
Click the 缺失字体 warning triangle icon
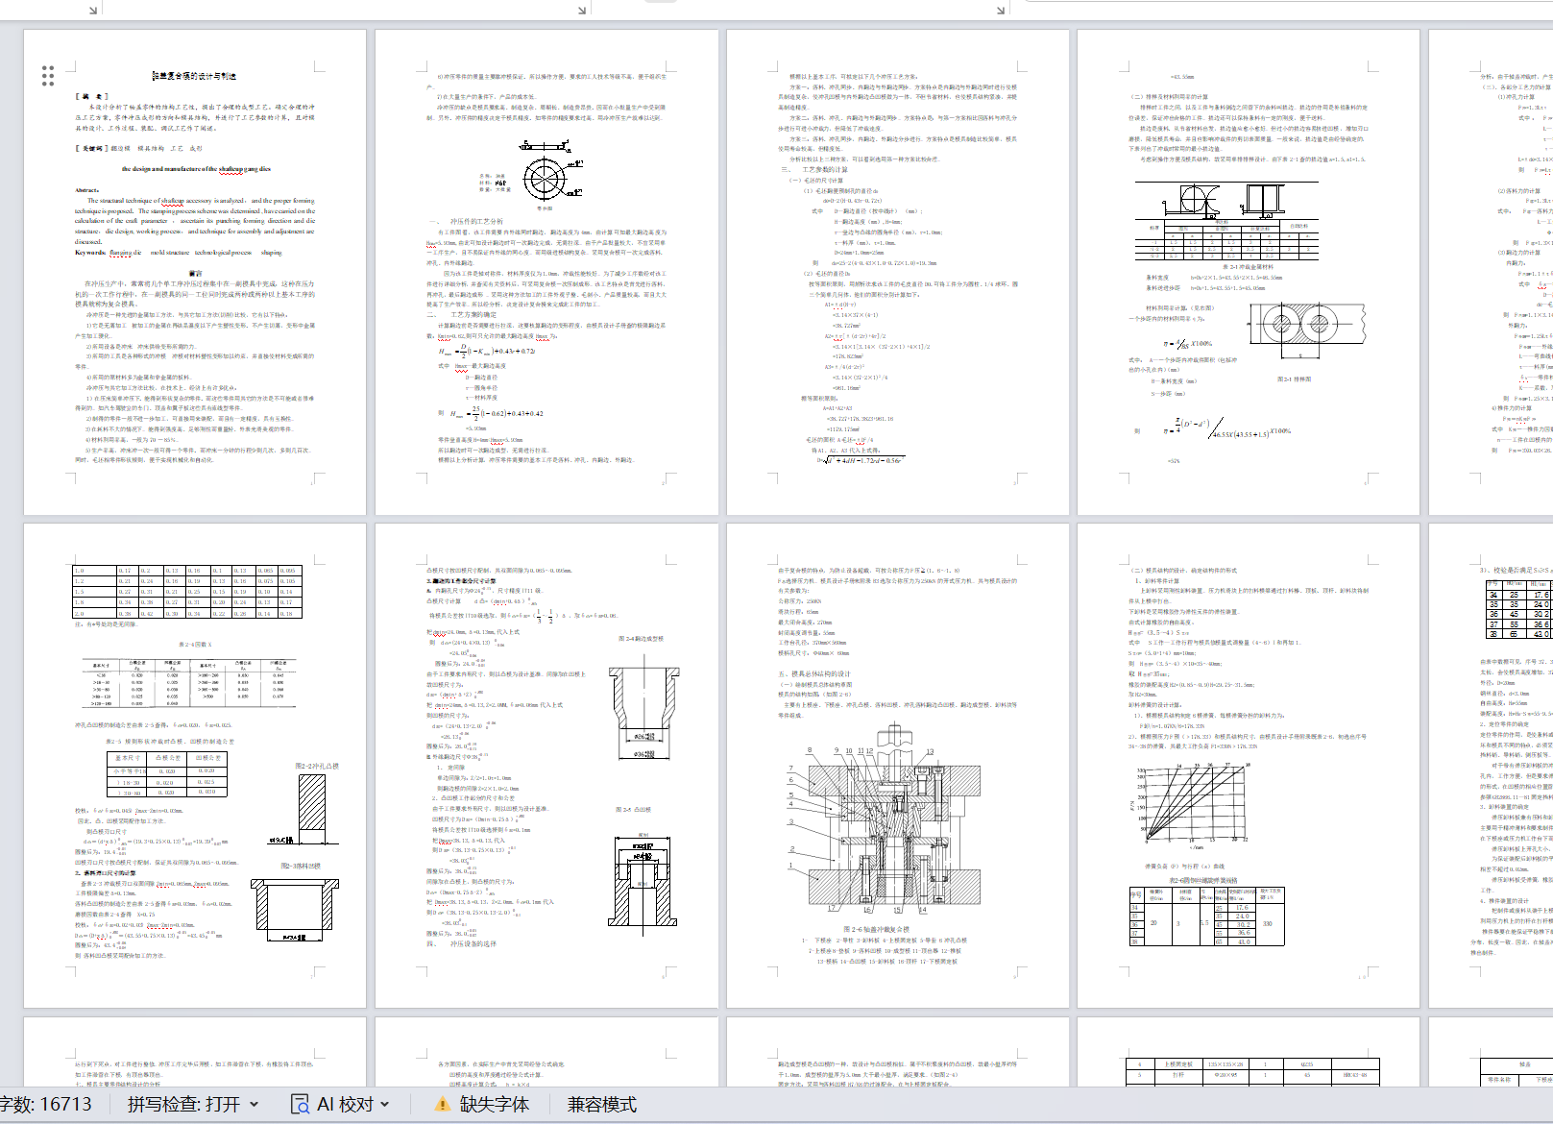pos(443,1105)
